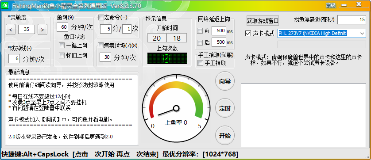This screenshot has width=371, height=160.
Task: Decrease sensitivity with the < button
Action: point(11,30)
